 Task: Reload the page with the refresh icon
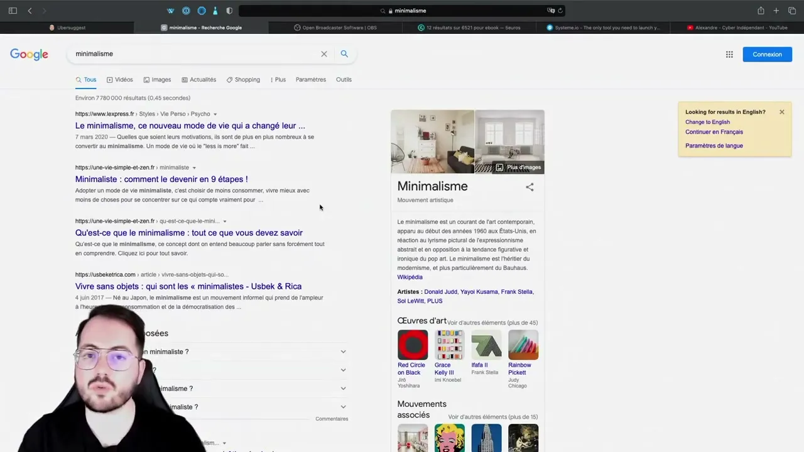(x=560, y=11)
